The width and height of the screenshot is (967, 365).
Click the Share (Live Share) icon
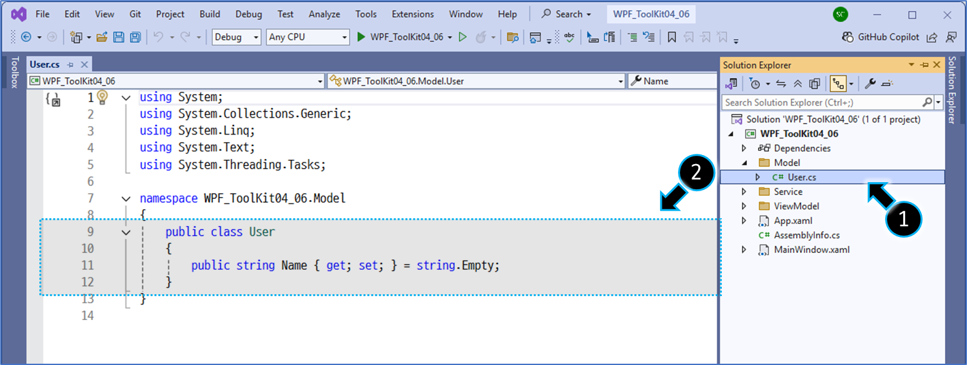[x=932, y=37]
